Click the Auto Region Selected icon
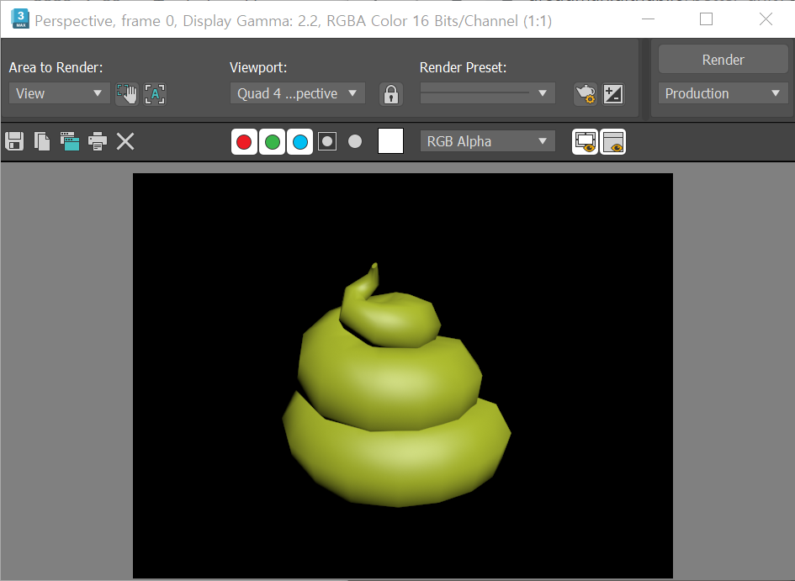 pyautogui.click(x=155, y=94)
